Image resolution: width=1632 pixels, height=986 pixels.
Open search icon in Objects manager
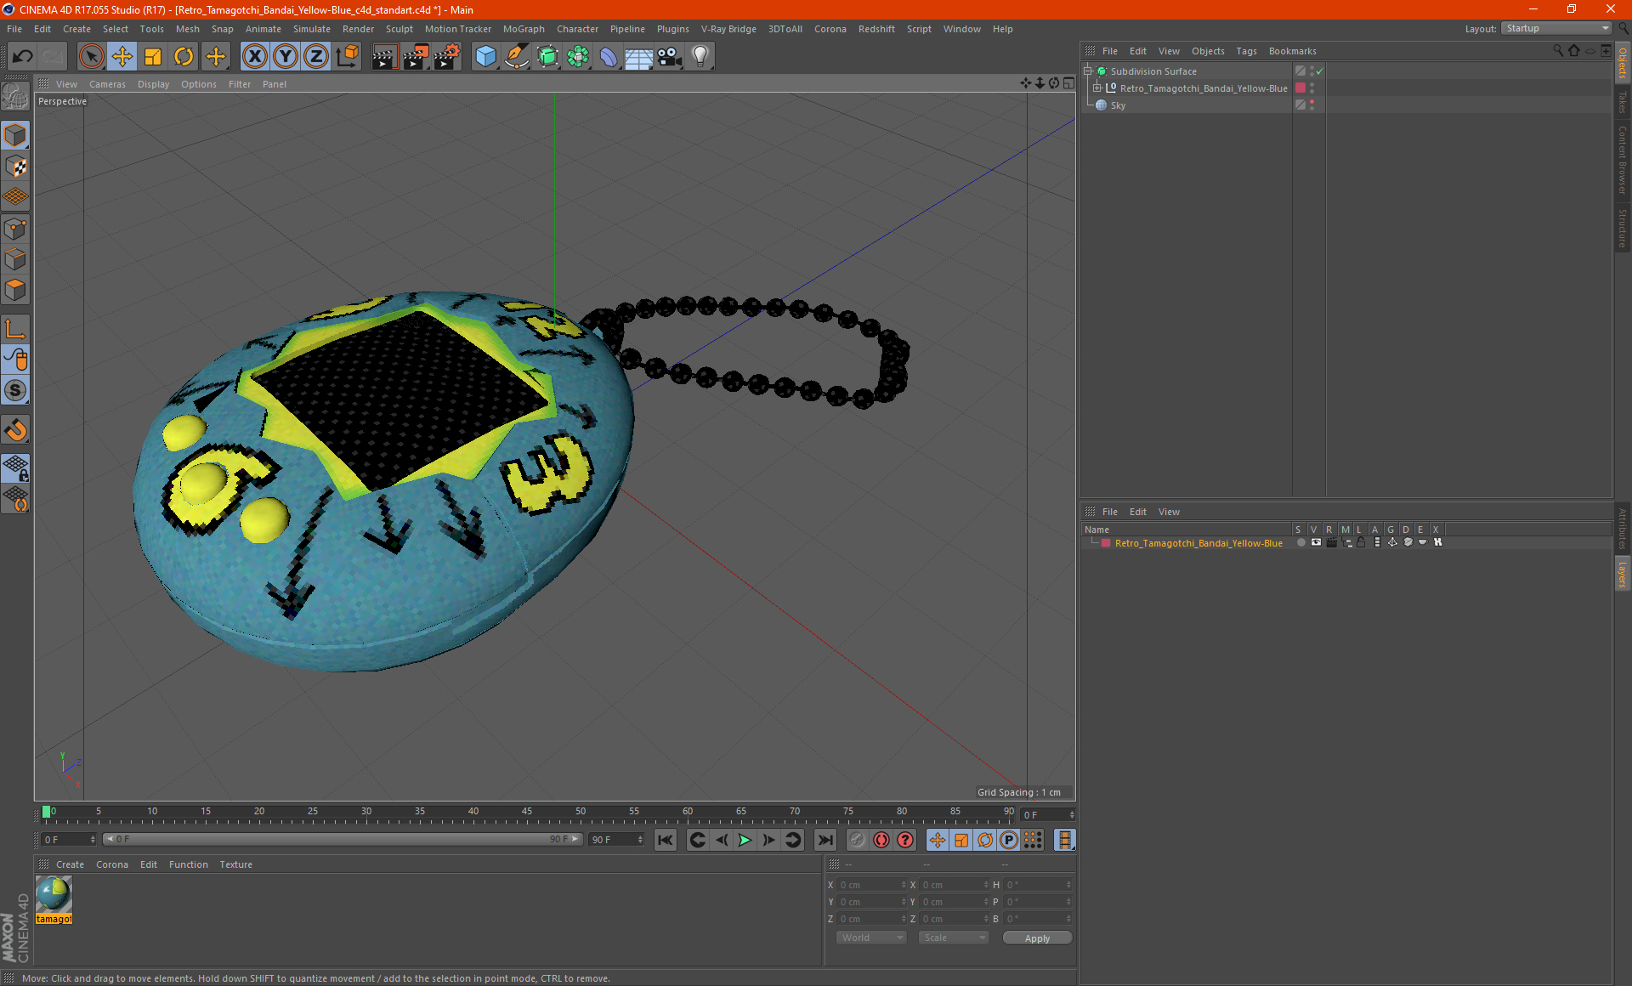coord(1557,51)
